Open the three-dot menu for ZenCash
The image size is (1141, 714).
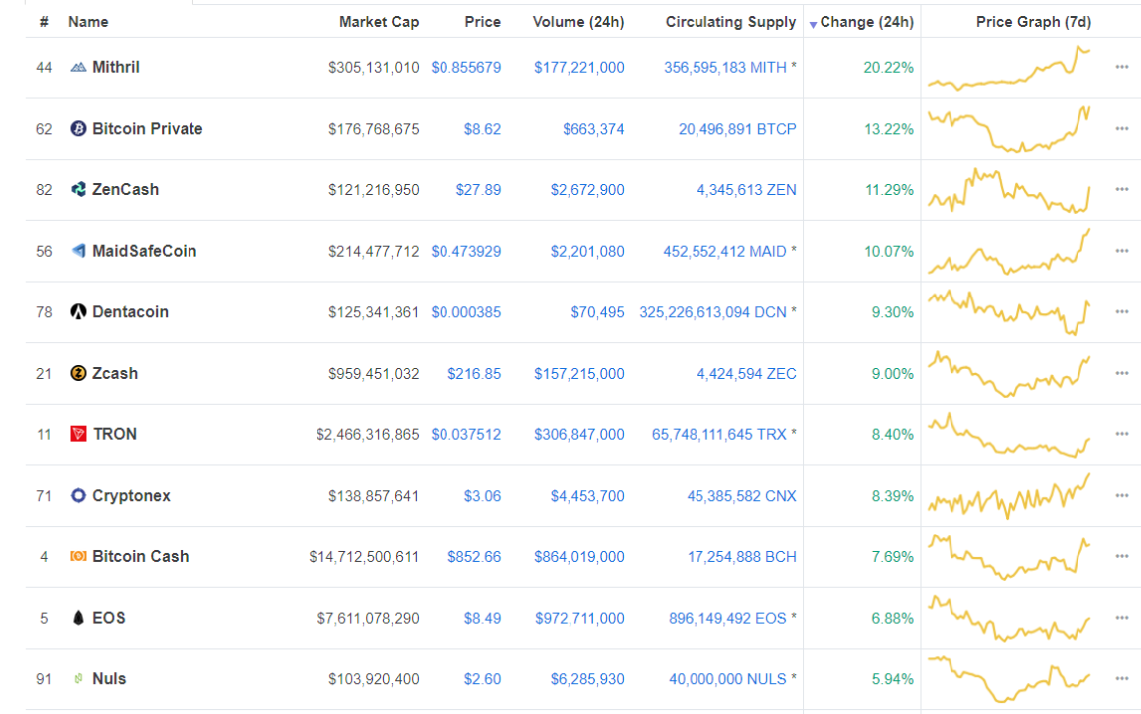[1121, 189]
